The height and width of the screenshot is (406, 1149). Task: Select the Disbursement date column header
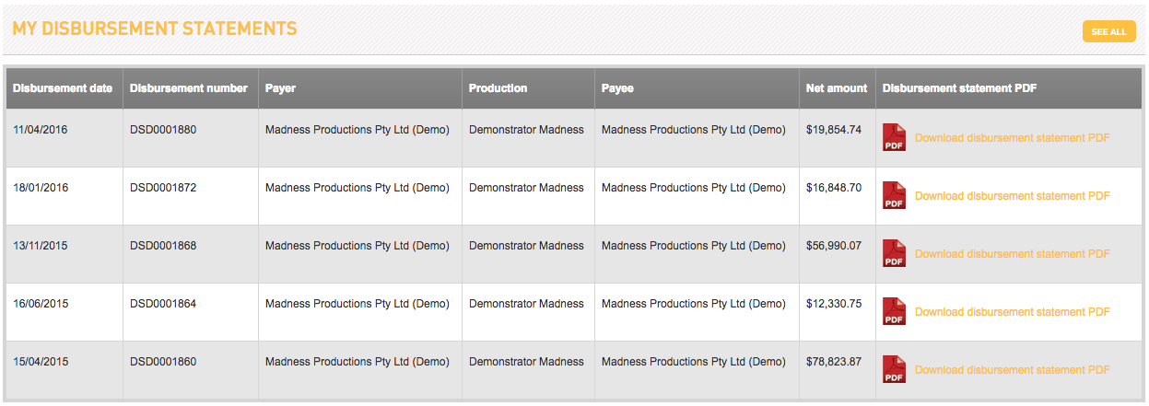coord(64,88)
